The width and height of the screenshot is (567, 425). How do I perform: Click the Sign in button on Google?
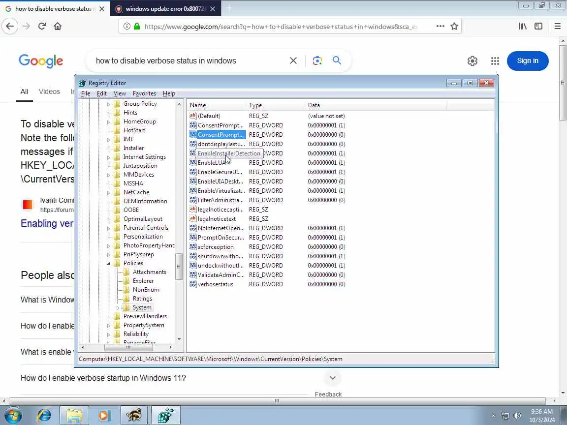528,61
